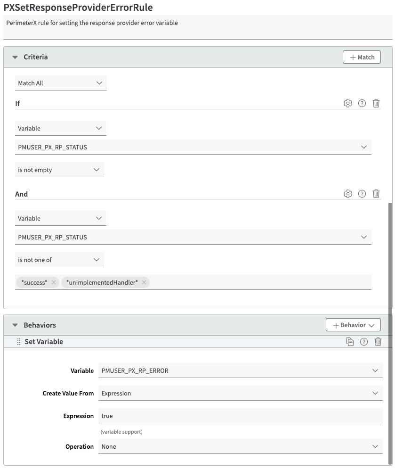Open help for Set Variable behavior
The image size is (395, 469).
point(363,342)
